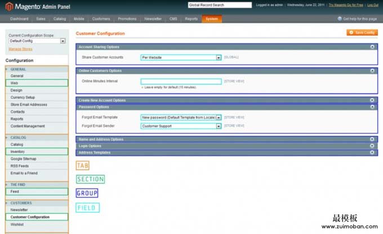The height and width of the screenshot is (234, 383).
Task: Select Email to a Friend section
Action: [37, 173]
